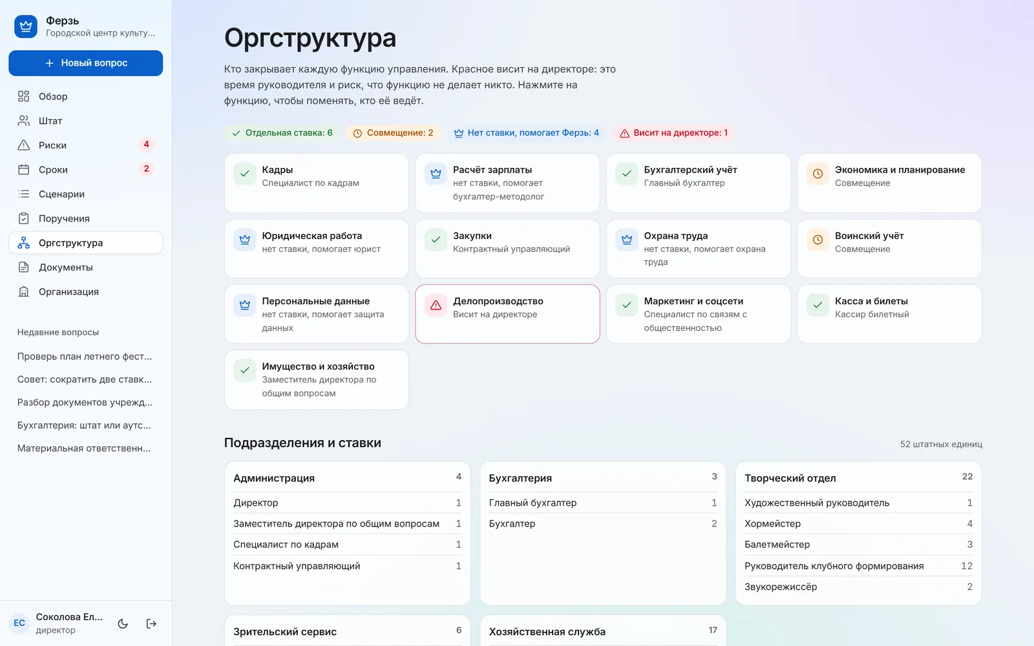Click checkmark icon on Бухгалтерский учёт card
The width and height of the screenshot is (1034, 646).
(x=627, y=174)
